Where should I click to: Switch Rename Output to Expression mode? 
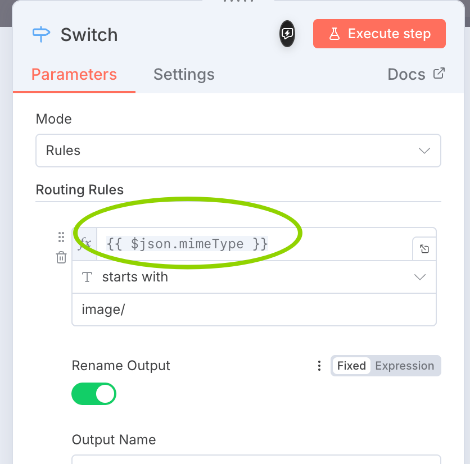point(404,366)
